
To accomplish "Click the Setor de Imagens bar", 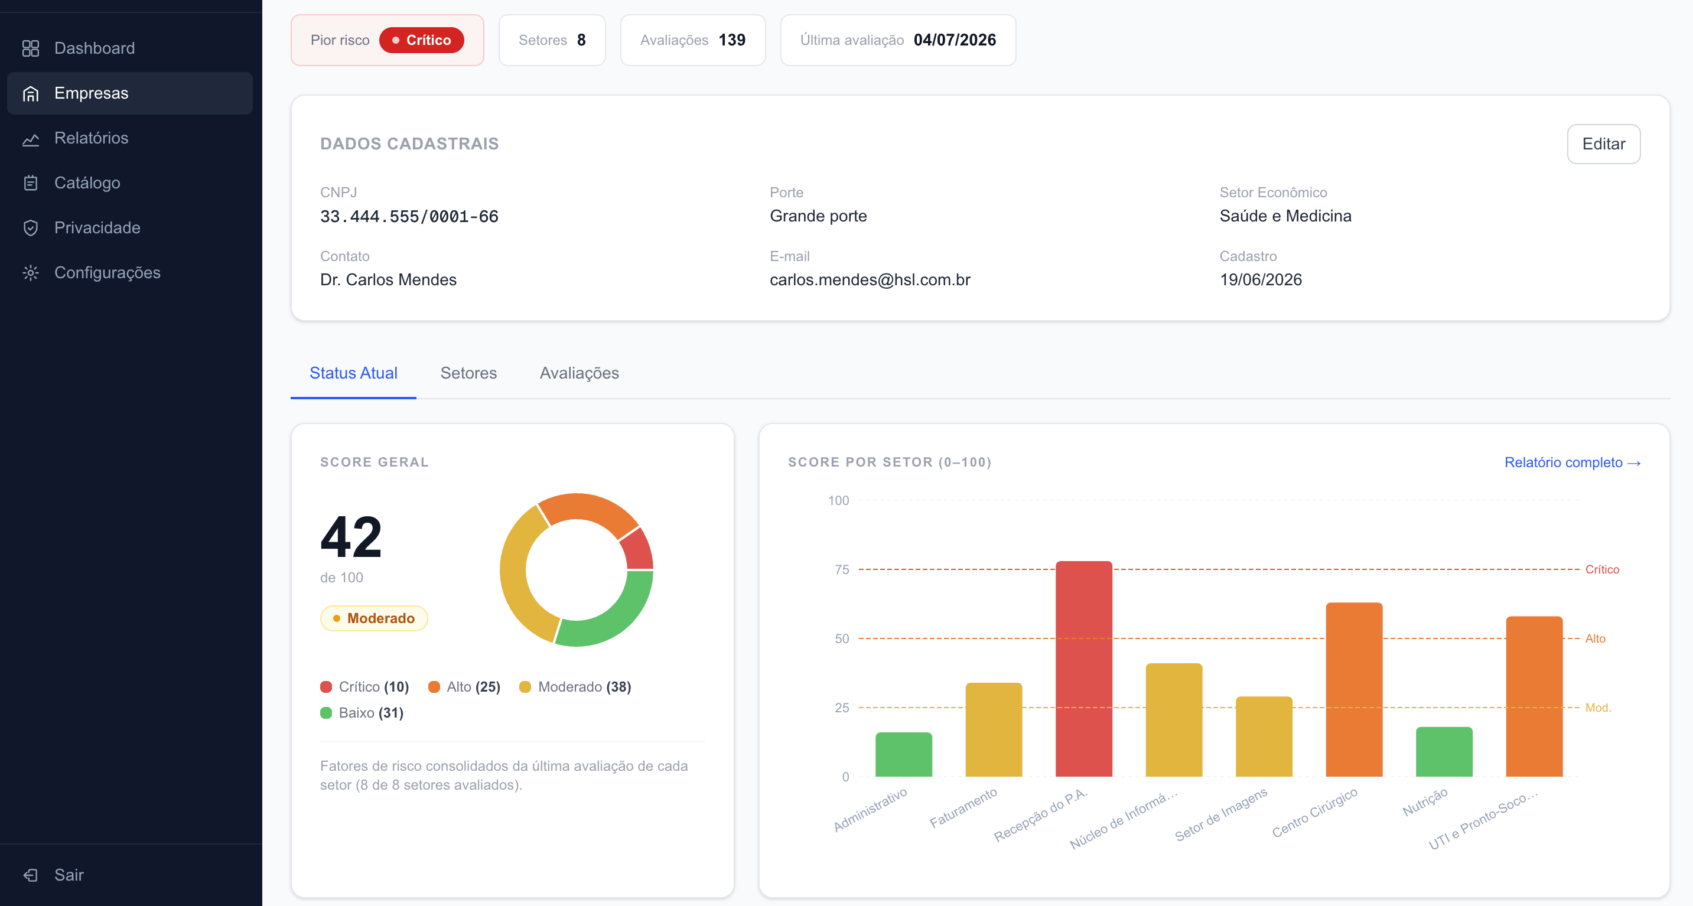I will coord(1263,736).
